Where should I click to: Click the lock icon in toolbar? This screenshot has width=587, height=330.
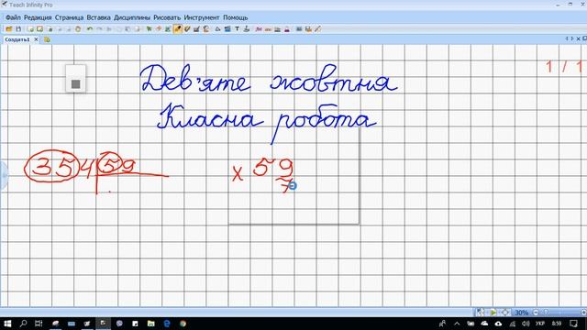coord(50,28)
